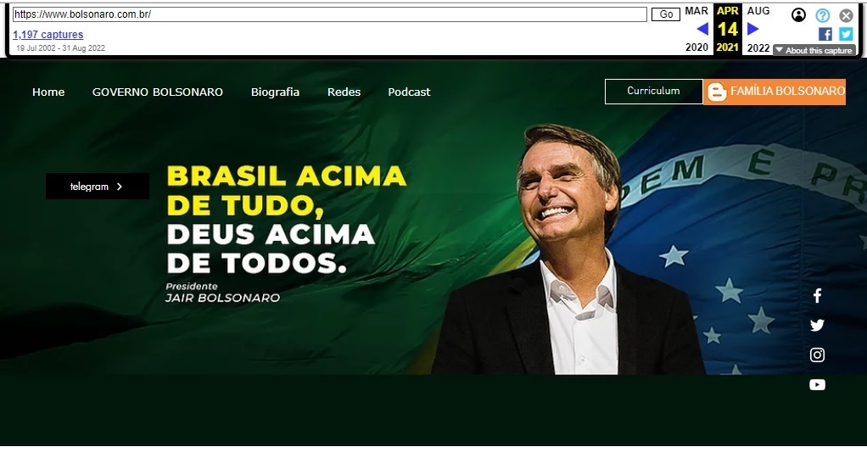Image resolution: width=867 pixels, height=458 pixels.
Task: Select the Biografia menu item
Action: (276, 92)
